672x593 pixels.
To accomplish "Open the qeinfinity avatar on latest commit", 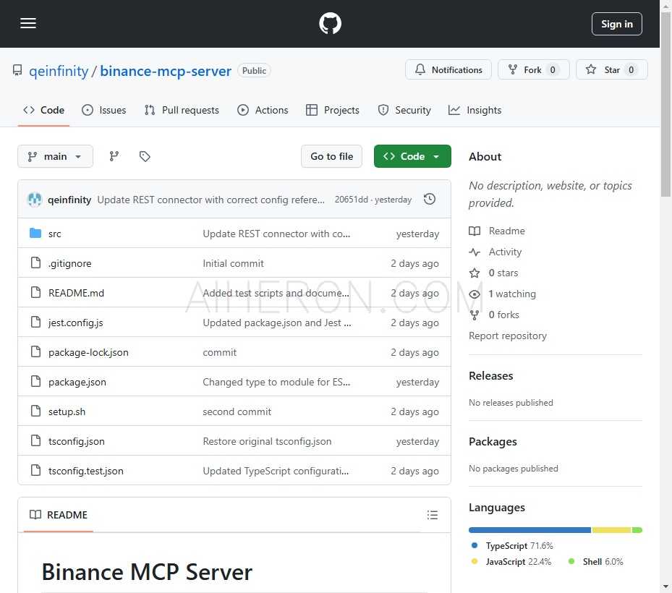I will (x=35, y=200).
